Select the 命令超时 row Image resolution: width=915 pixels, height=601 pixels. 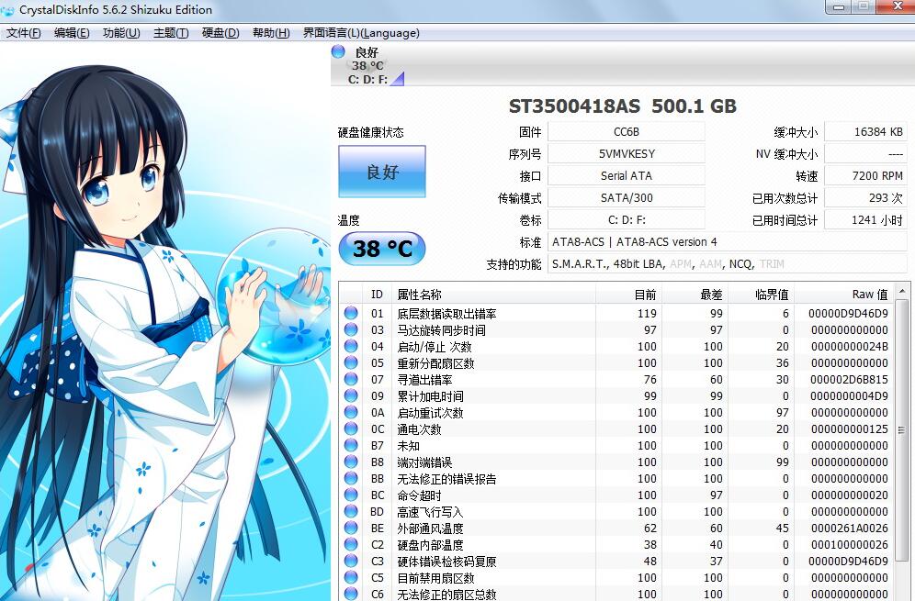[616, 495]
